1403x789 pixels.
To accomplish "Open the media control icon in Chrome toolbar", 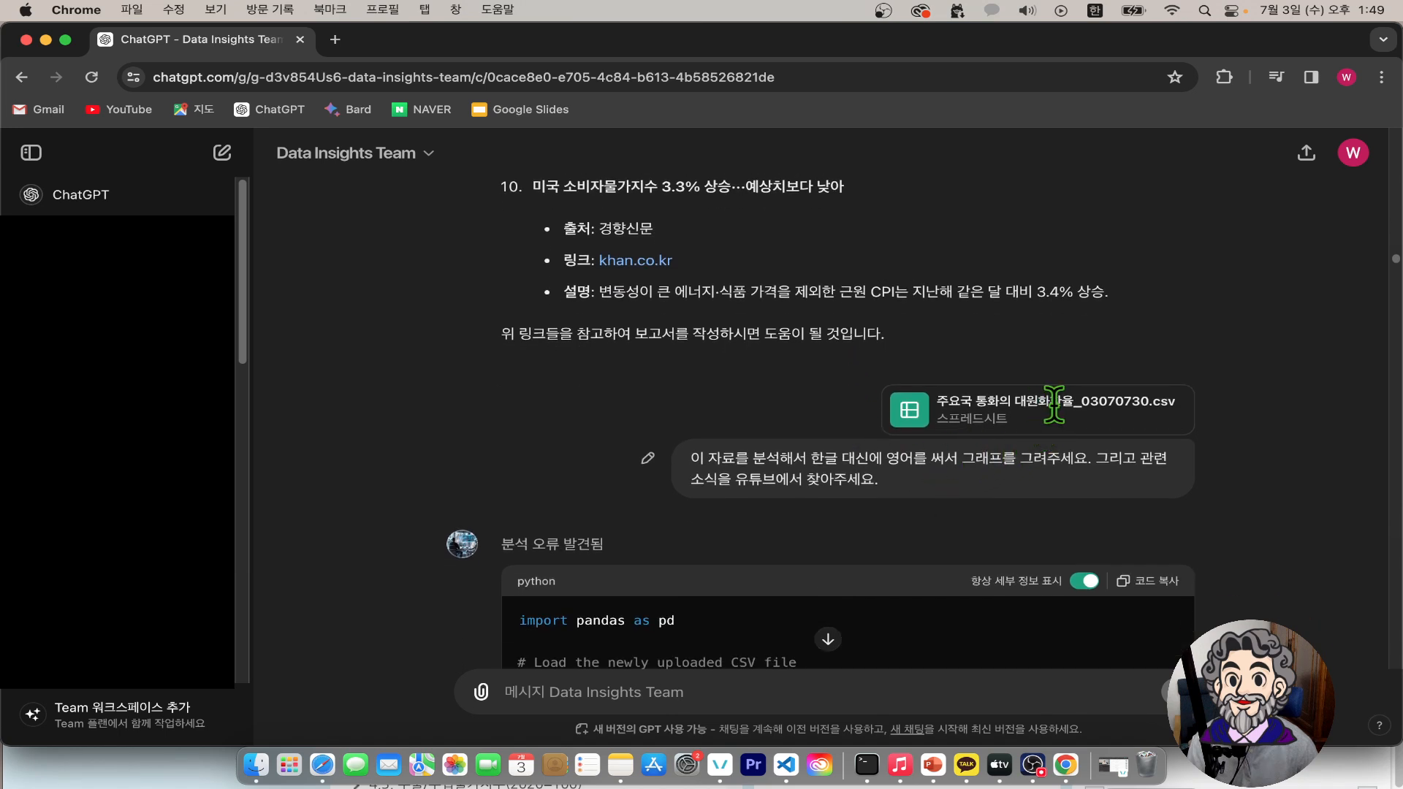I will tap(1276, 77).
